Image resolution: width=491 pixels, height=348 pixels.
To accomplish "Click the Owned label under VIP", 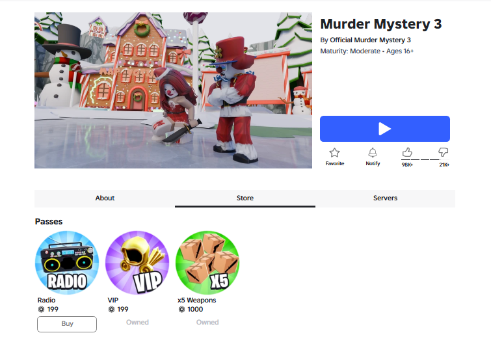I will [x=137, y=323].
